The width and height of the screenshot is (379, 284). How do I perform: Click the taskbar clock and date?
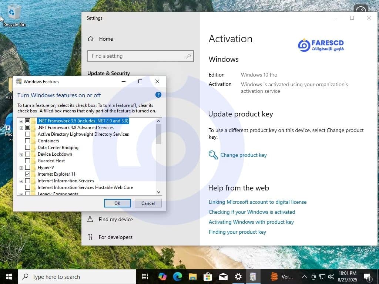point(347,277)
